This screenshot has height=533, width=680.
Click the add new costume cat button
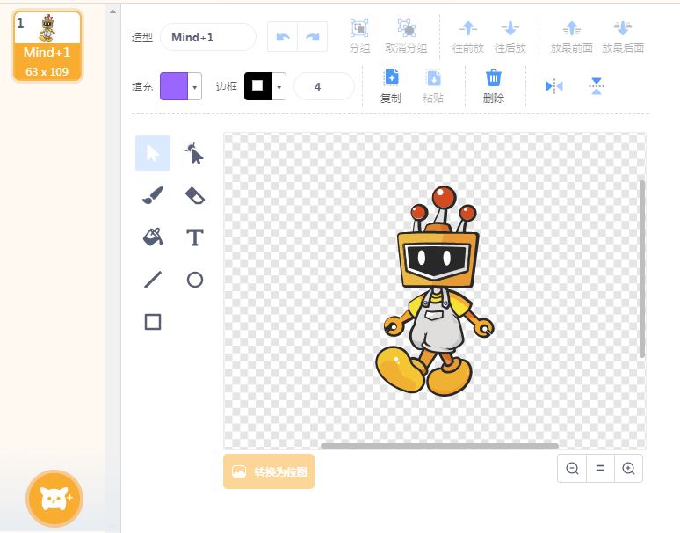coord(54,499)
